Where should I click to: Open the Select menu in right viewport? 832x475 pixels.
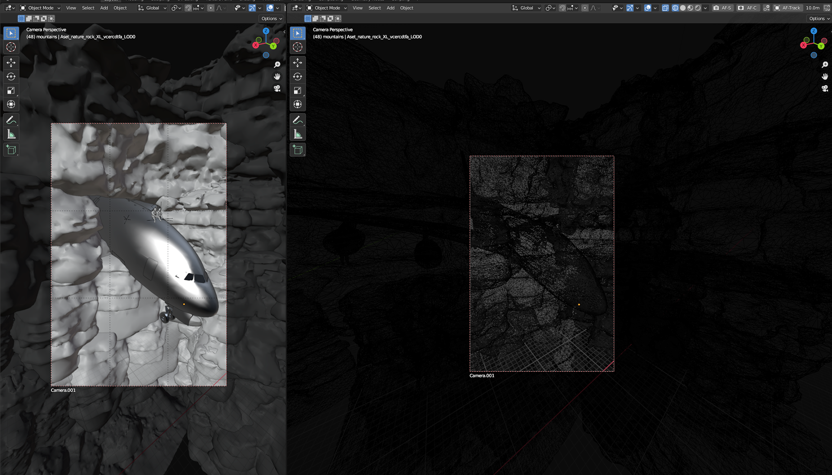tap(374, 8)
